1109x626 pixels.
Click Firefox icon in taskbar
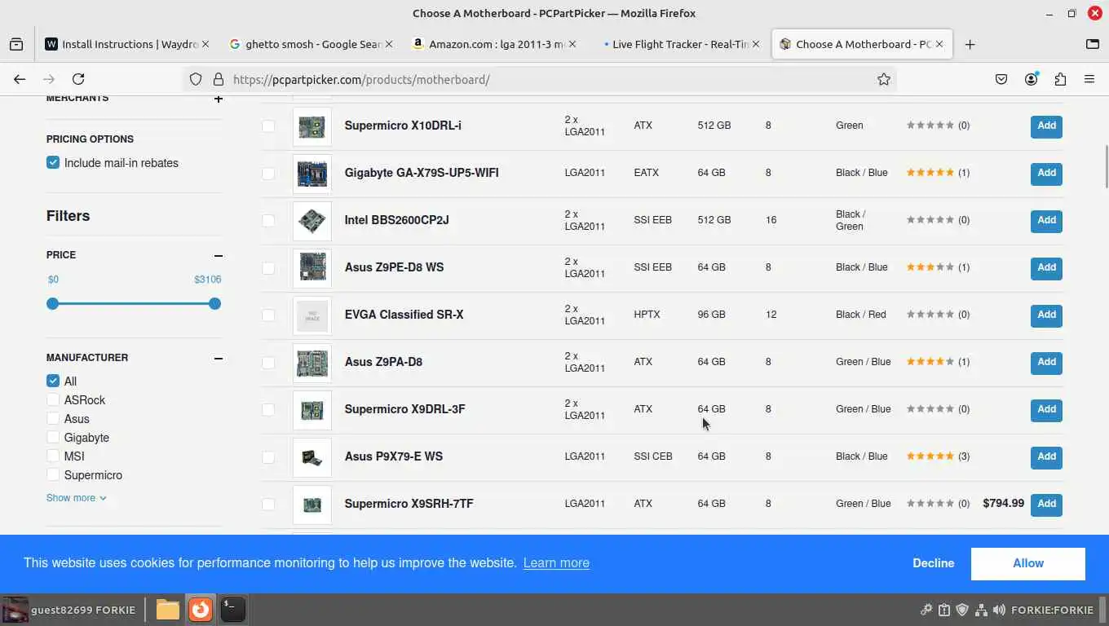click(x=201, y=610)
